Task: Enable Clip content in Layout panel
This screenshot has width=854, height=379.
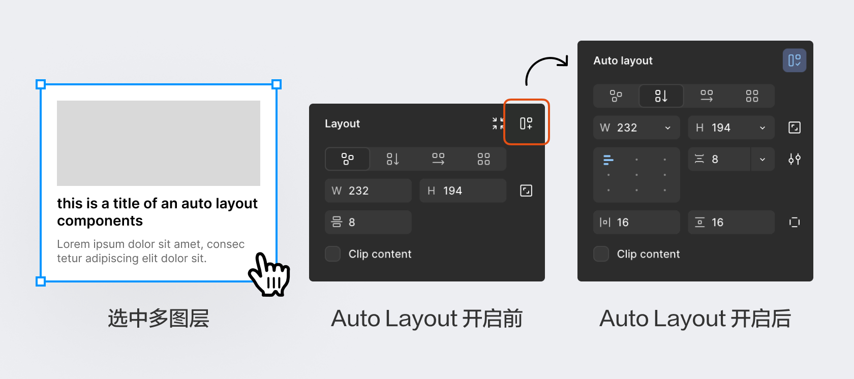Action: point(333,254)
